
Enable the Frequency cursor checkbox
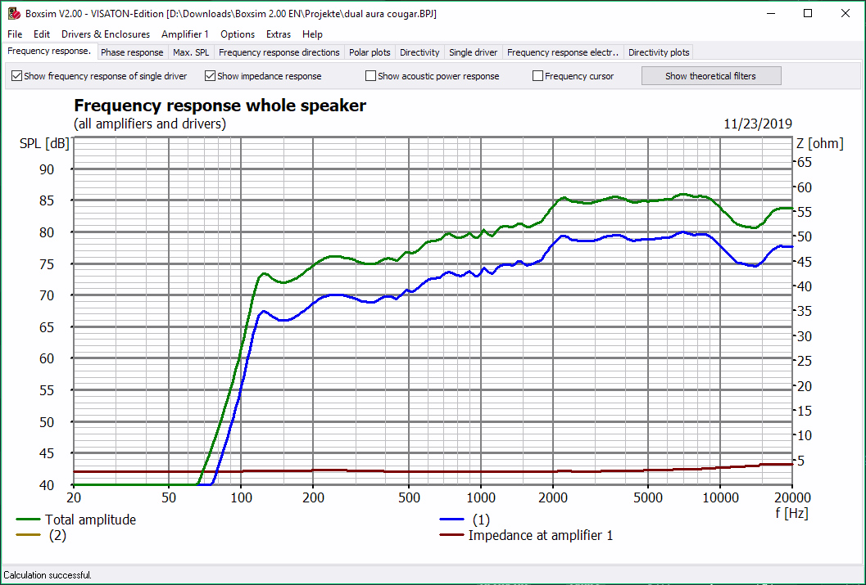pos(538,76)
